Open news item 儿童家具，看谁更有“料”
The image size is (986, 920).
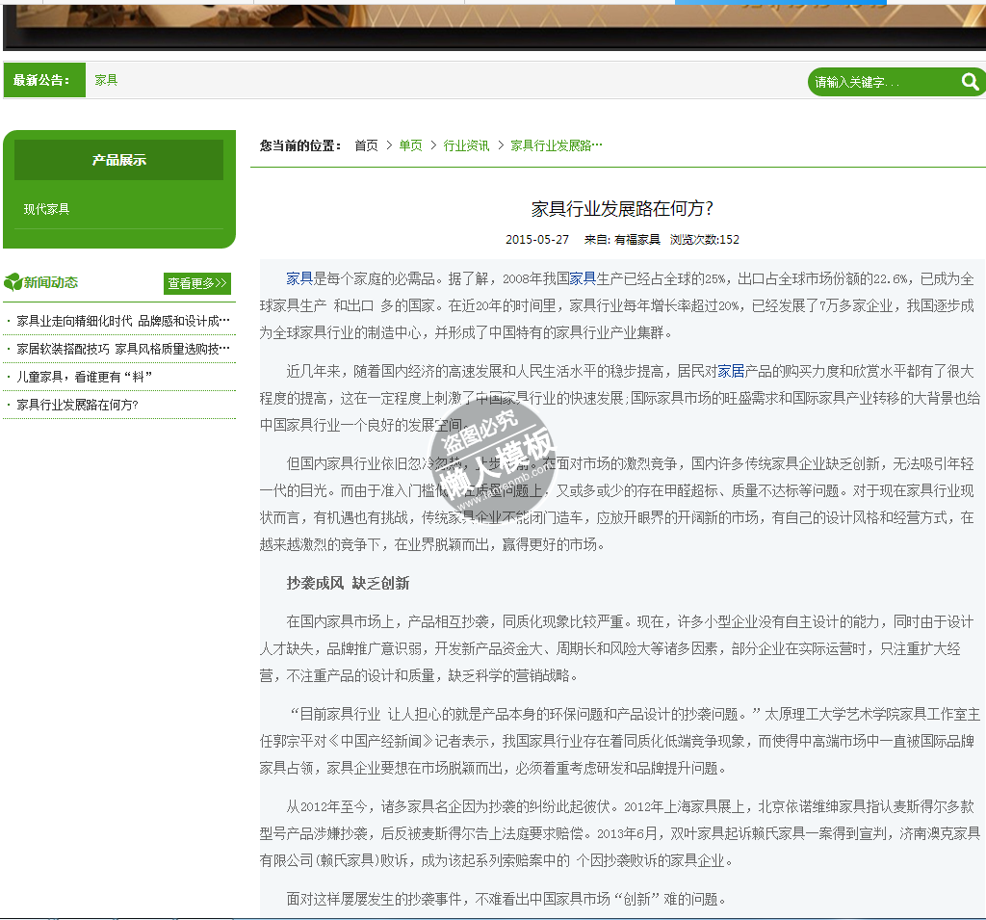click(x=85, y=377)
